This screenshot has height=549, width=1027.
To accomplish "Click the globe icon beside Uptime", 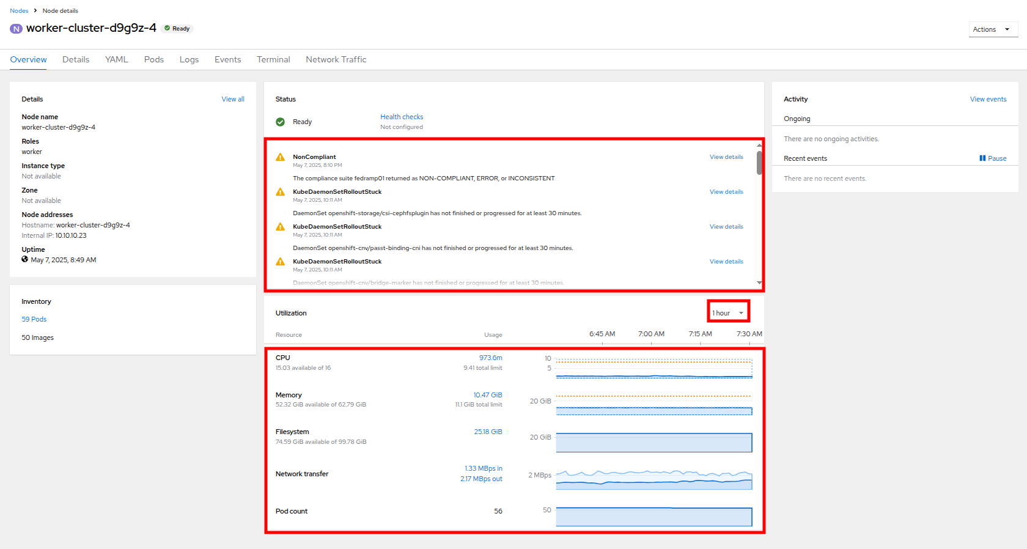I will tap(25, 259).
